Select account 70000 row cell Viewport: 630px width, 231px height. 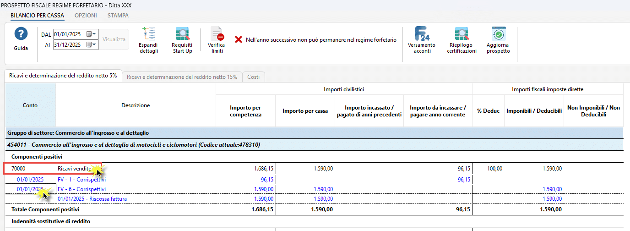click(18, 169)
